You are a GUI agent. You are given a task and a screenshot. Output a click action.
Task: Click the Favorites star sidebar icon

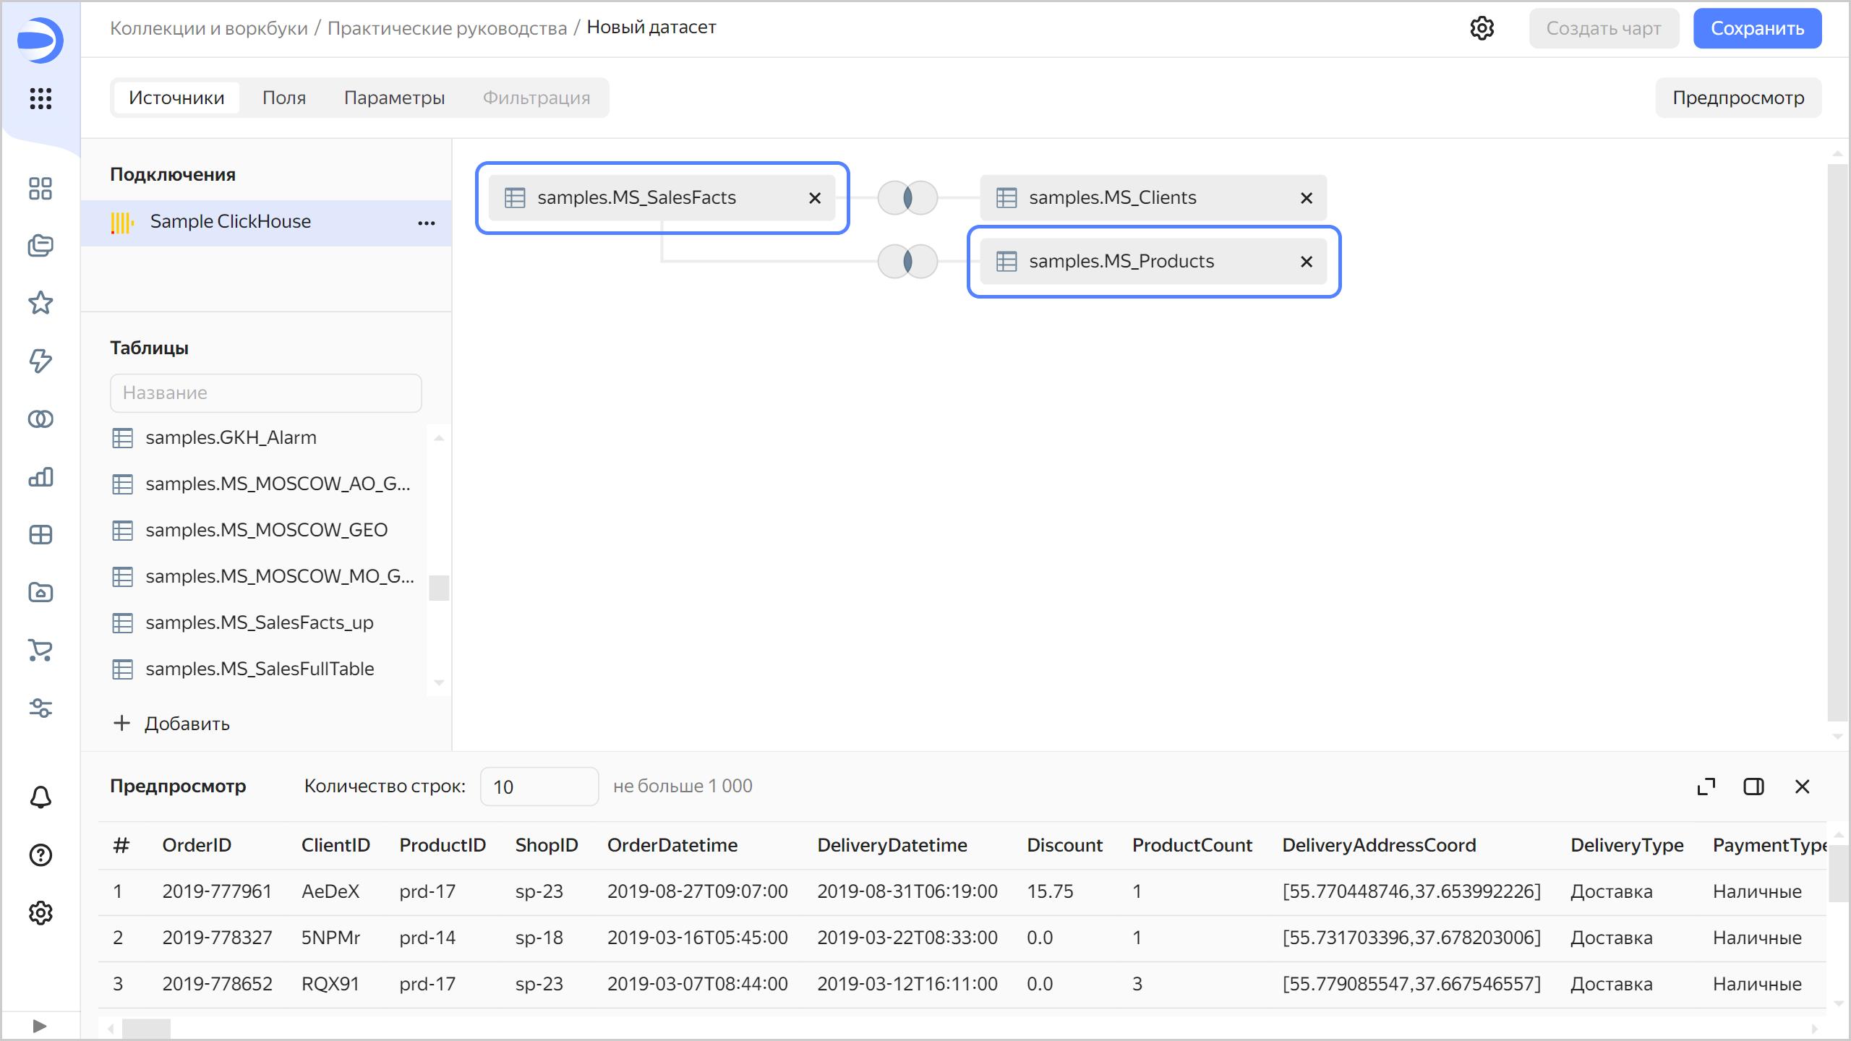[x=40, y=303]
